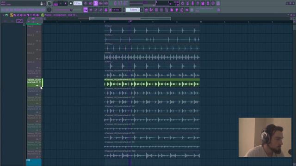296x166 pixels.
Task: Click the playlist vertical scrollbar at the right
Action: [294, 27]
